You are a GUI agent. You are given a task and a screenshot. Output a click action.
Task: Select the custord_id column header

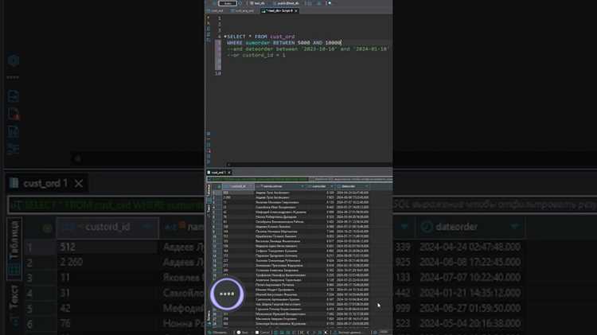238,186
